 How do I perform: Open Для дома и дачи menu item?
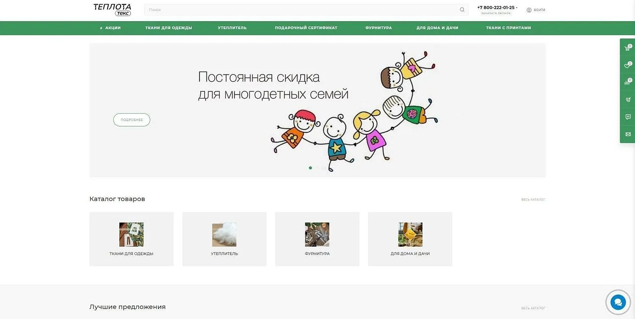(x=437, y=28)
